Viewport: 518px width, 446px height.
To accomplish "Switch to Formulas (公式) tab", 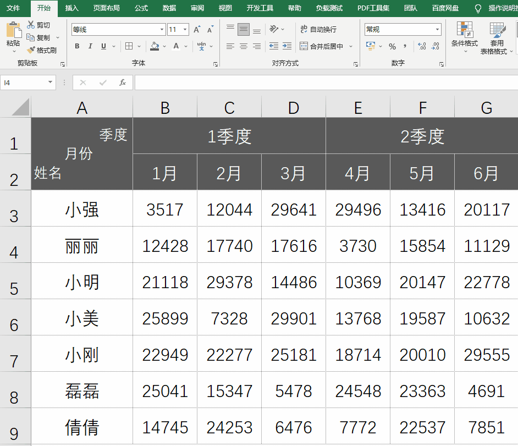I will pyautogui.click(x=141, y=8).
